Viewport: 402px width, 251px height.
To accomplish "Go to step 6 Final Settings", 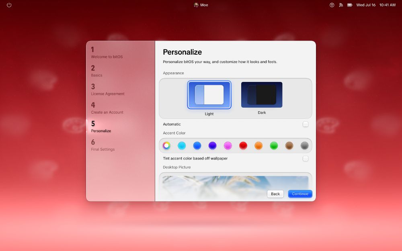I will [x=103, y=145].
